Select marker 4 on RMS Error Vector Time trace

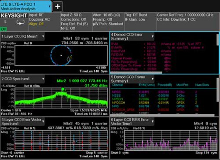point(127,145)
